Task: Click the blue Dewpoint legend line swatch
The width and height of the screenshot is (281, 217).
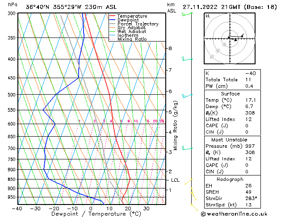Action: coord(113,20)
